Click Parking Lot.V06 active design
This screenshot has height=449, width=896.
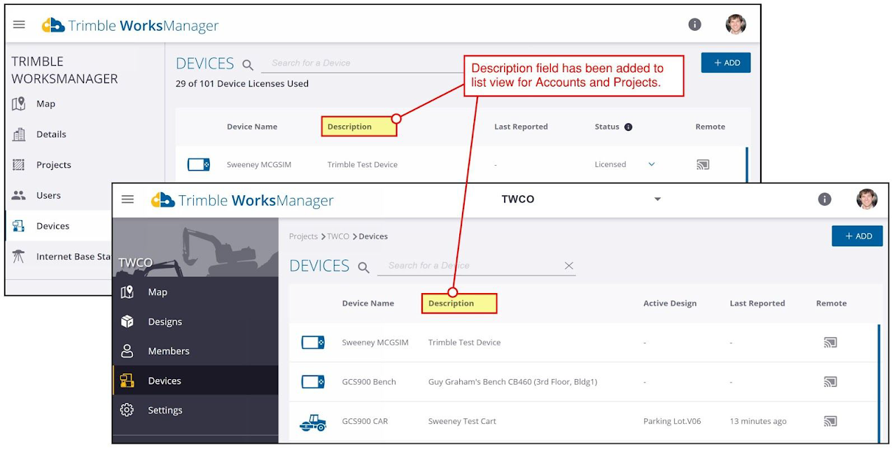(672, 421)
